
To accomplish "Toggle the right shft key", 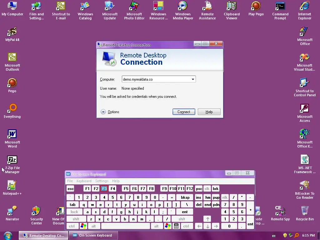I will [182, 219].
